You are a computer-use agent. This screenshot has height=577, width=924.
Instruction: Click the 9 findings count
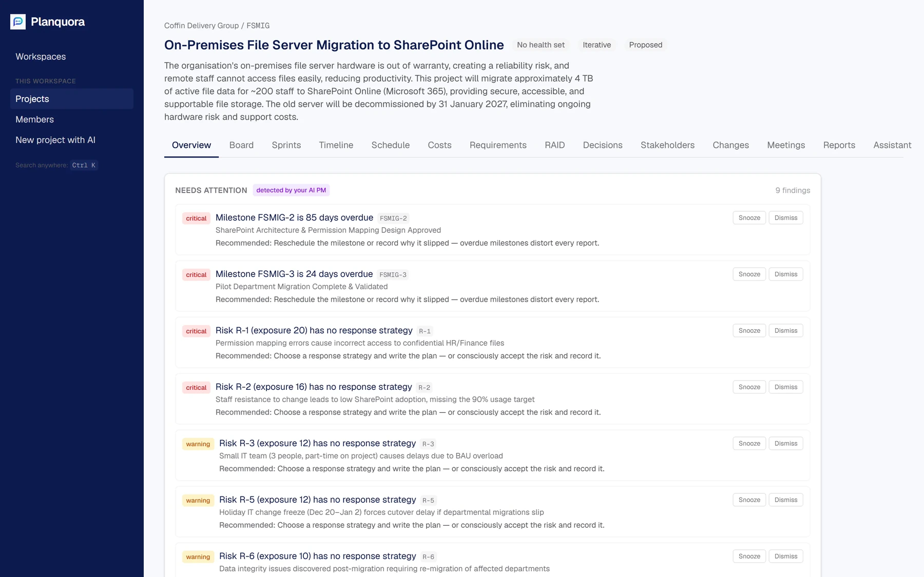(x=793, y=190)
